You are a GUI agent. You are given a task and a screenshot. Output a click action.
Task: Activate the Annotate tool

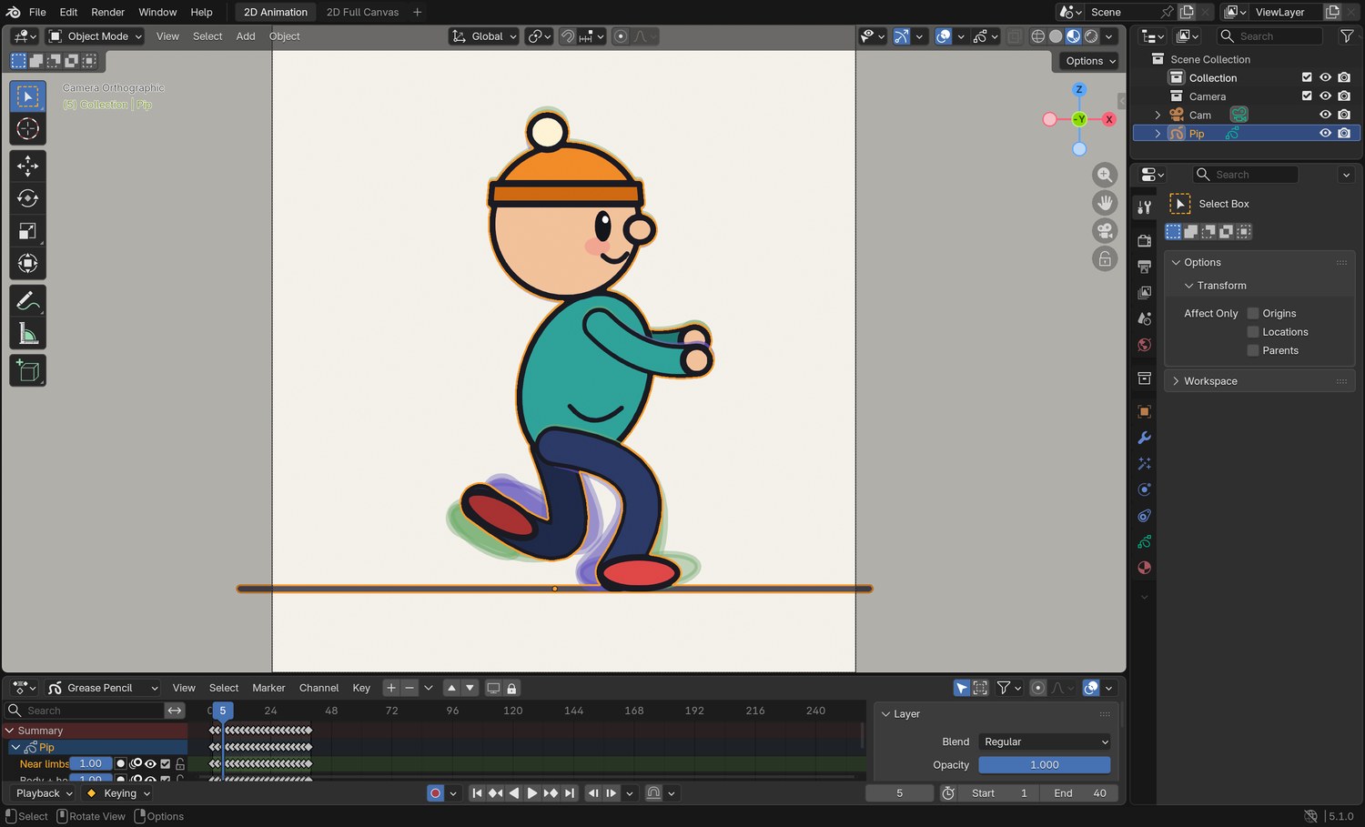click(x=27, y=300)
